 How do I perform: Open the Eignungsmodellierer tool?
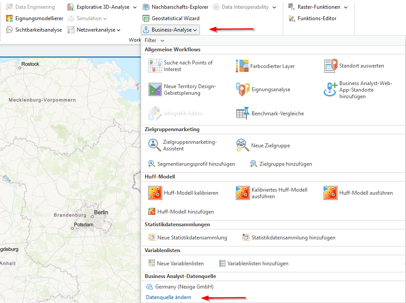click(35, 18)
